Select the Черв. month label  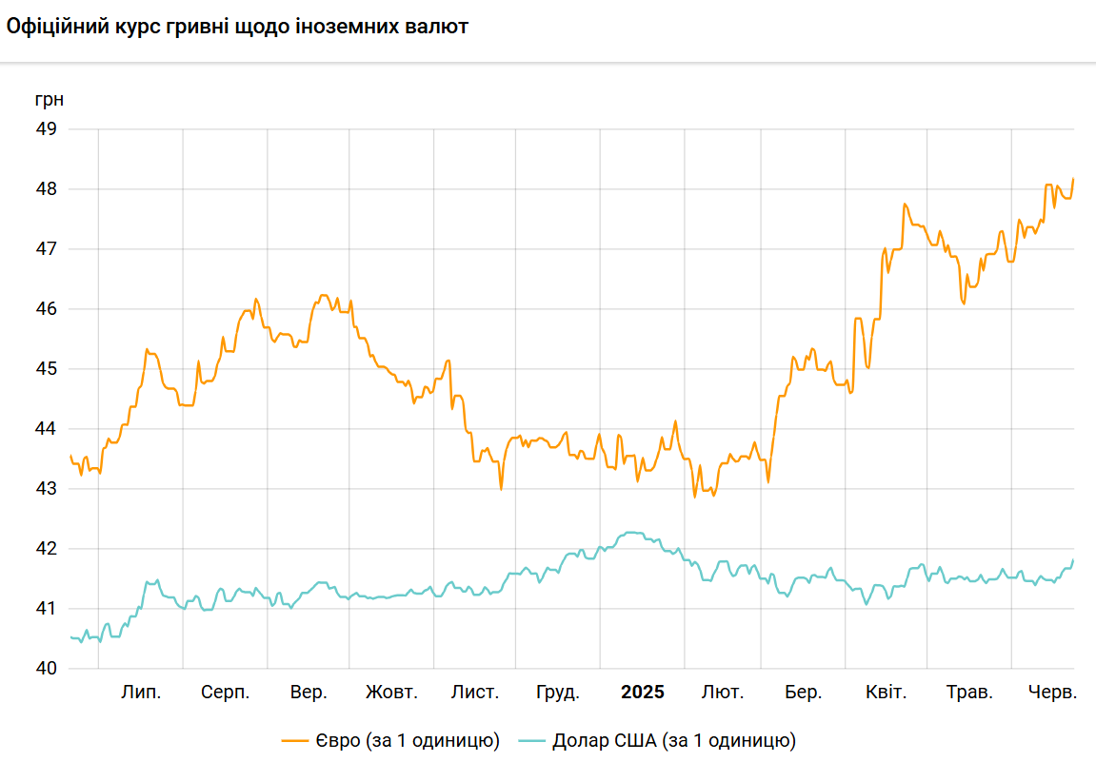click(1052, 693)
